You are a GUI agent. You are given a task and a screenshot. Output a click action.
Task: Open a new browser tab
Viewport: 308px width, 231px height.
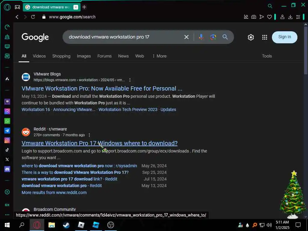click(84, 7)
